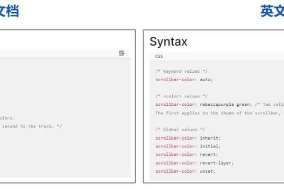The height and width of the screenshot is (189, 284).
Task: Select the scrollbar-color: auto line
Action: pos(184,79)
